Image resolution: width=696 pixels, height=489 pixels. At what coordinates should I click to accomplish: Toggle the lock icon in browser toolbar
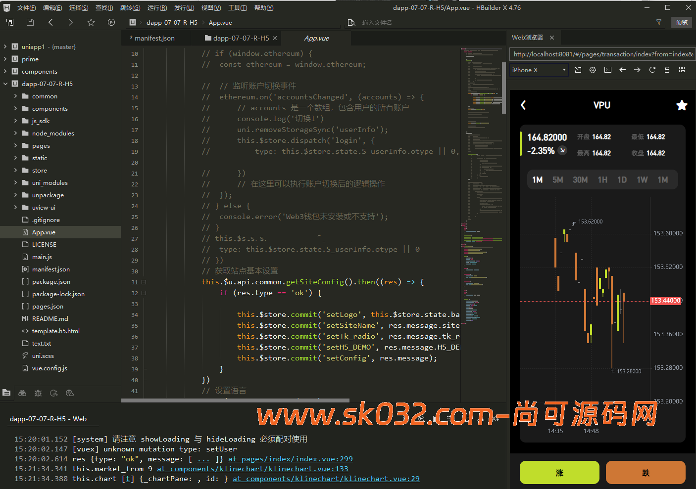tap(667, 70)
